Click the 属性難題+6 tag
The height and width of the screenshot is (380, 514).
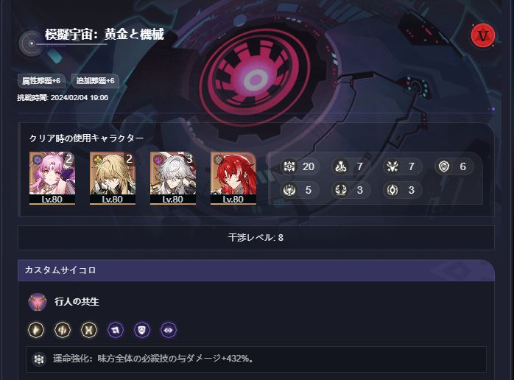click(x=41, y=81)
